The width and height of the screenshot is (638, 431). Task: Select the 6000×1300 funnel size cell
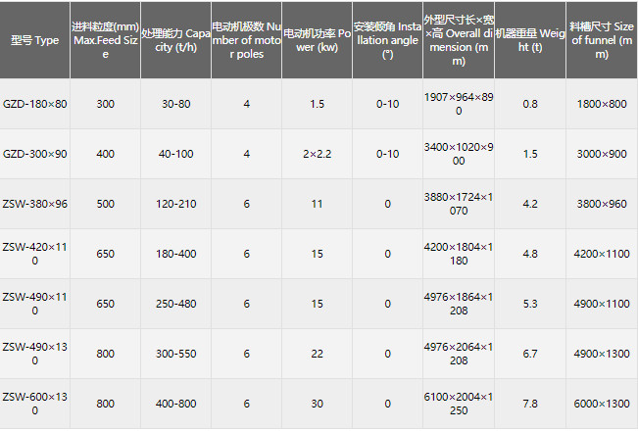[x=602, y=404]
